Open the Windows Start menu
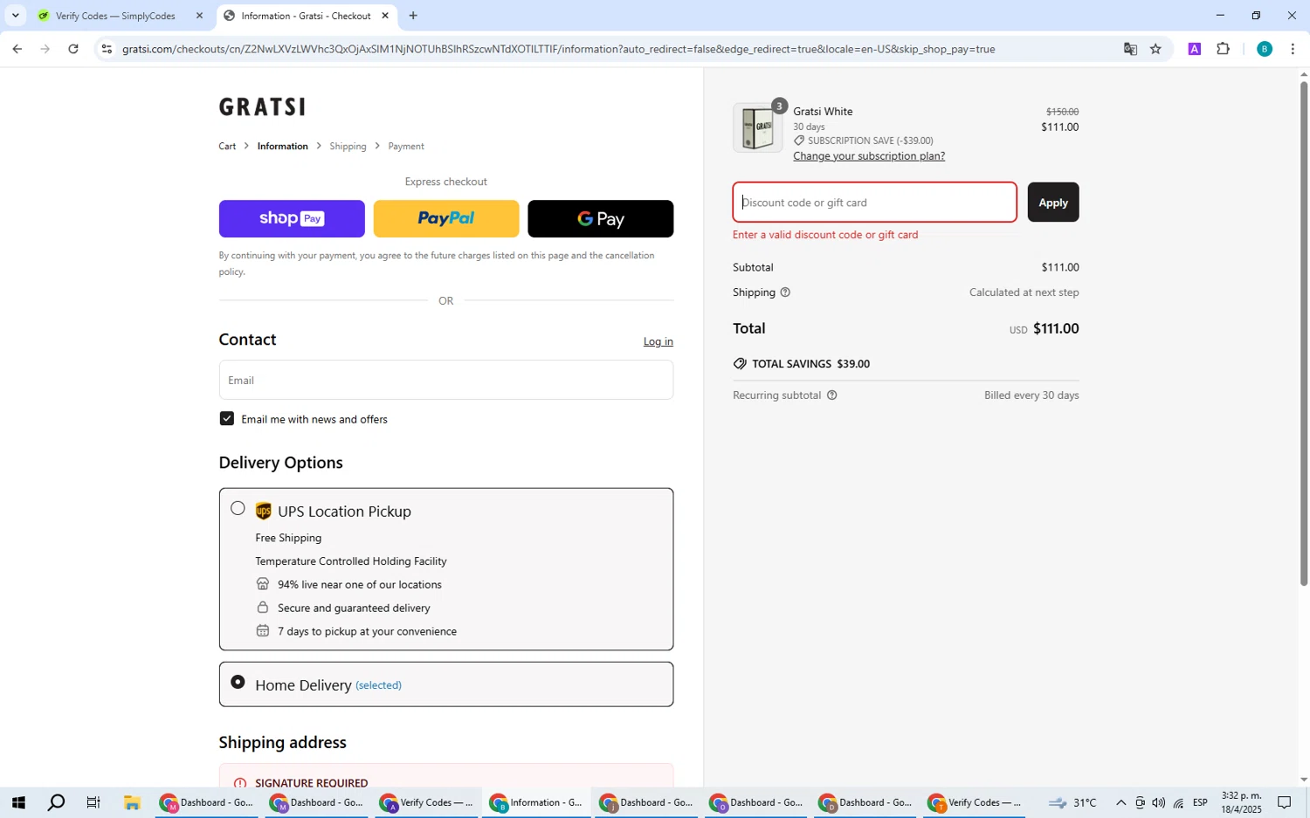The image size is (1310, 818). click(17, 802)
